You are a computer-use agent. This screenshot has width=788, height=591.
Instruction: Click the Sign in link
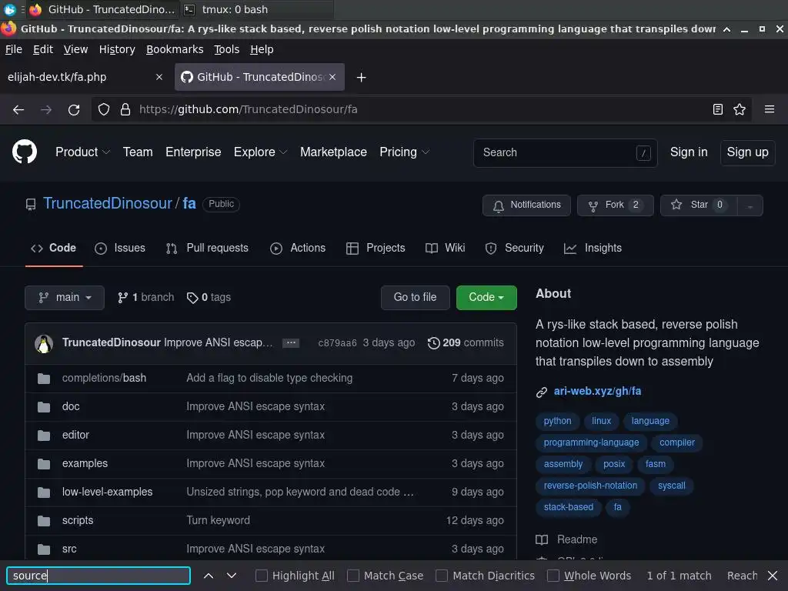(x=689, y=152)
